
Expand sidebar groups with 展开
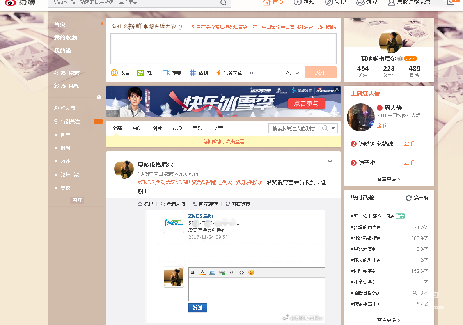[77, 200]
